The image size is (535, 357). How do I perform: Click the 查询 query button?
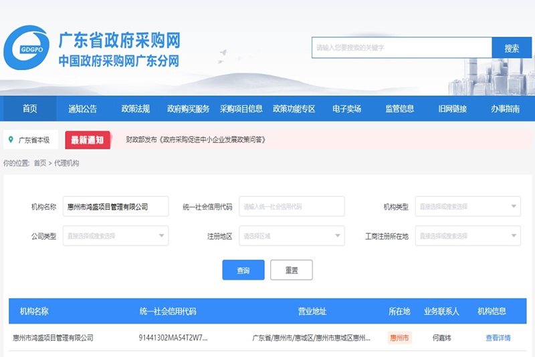[x=243, y=270]
